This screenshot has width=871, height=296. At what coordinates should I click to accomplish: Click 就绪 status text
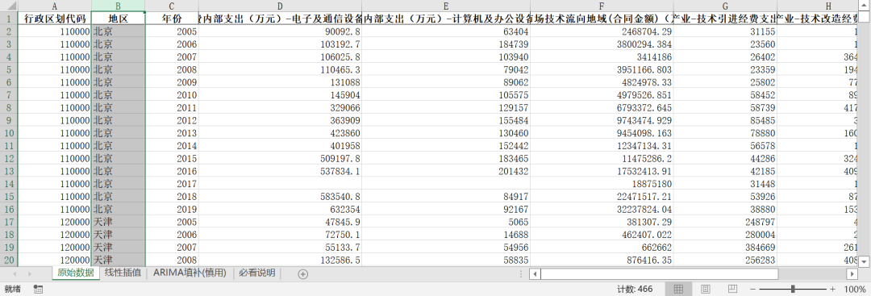click(12, 289)
